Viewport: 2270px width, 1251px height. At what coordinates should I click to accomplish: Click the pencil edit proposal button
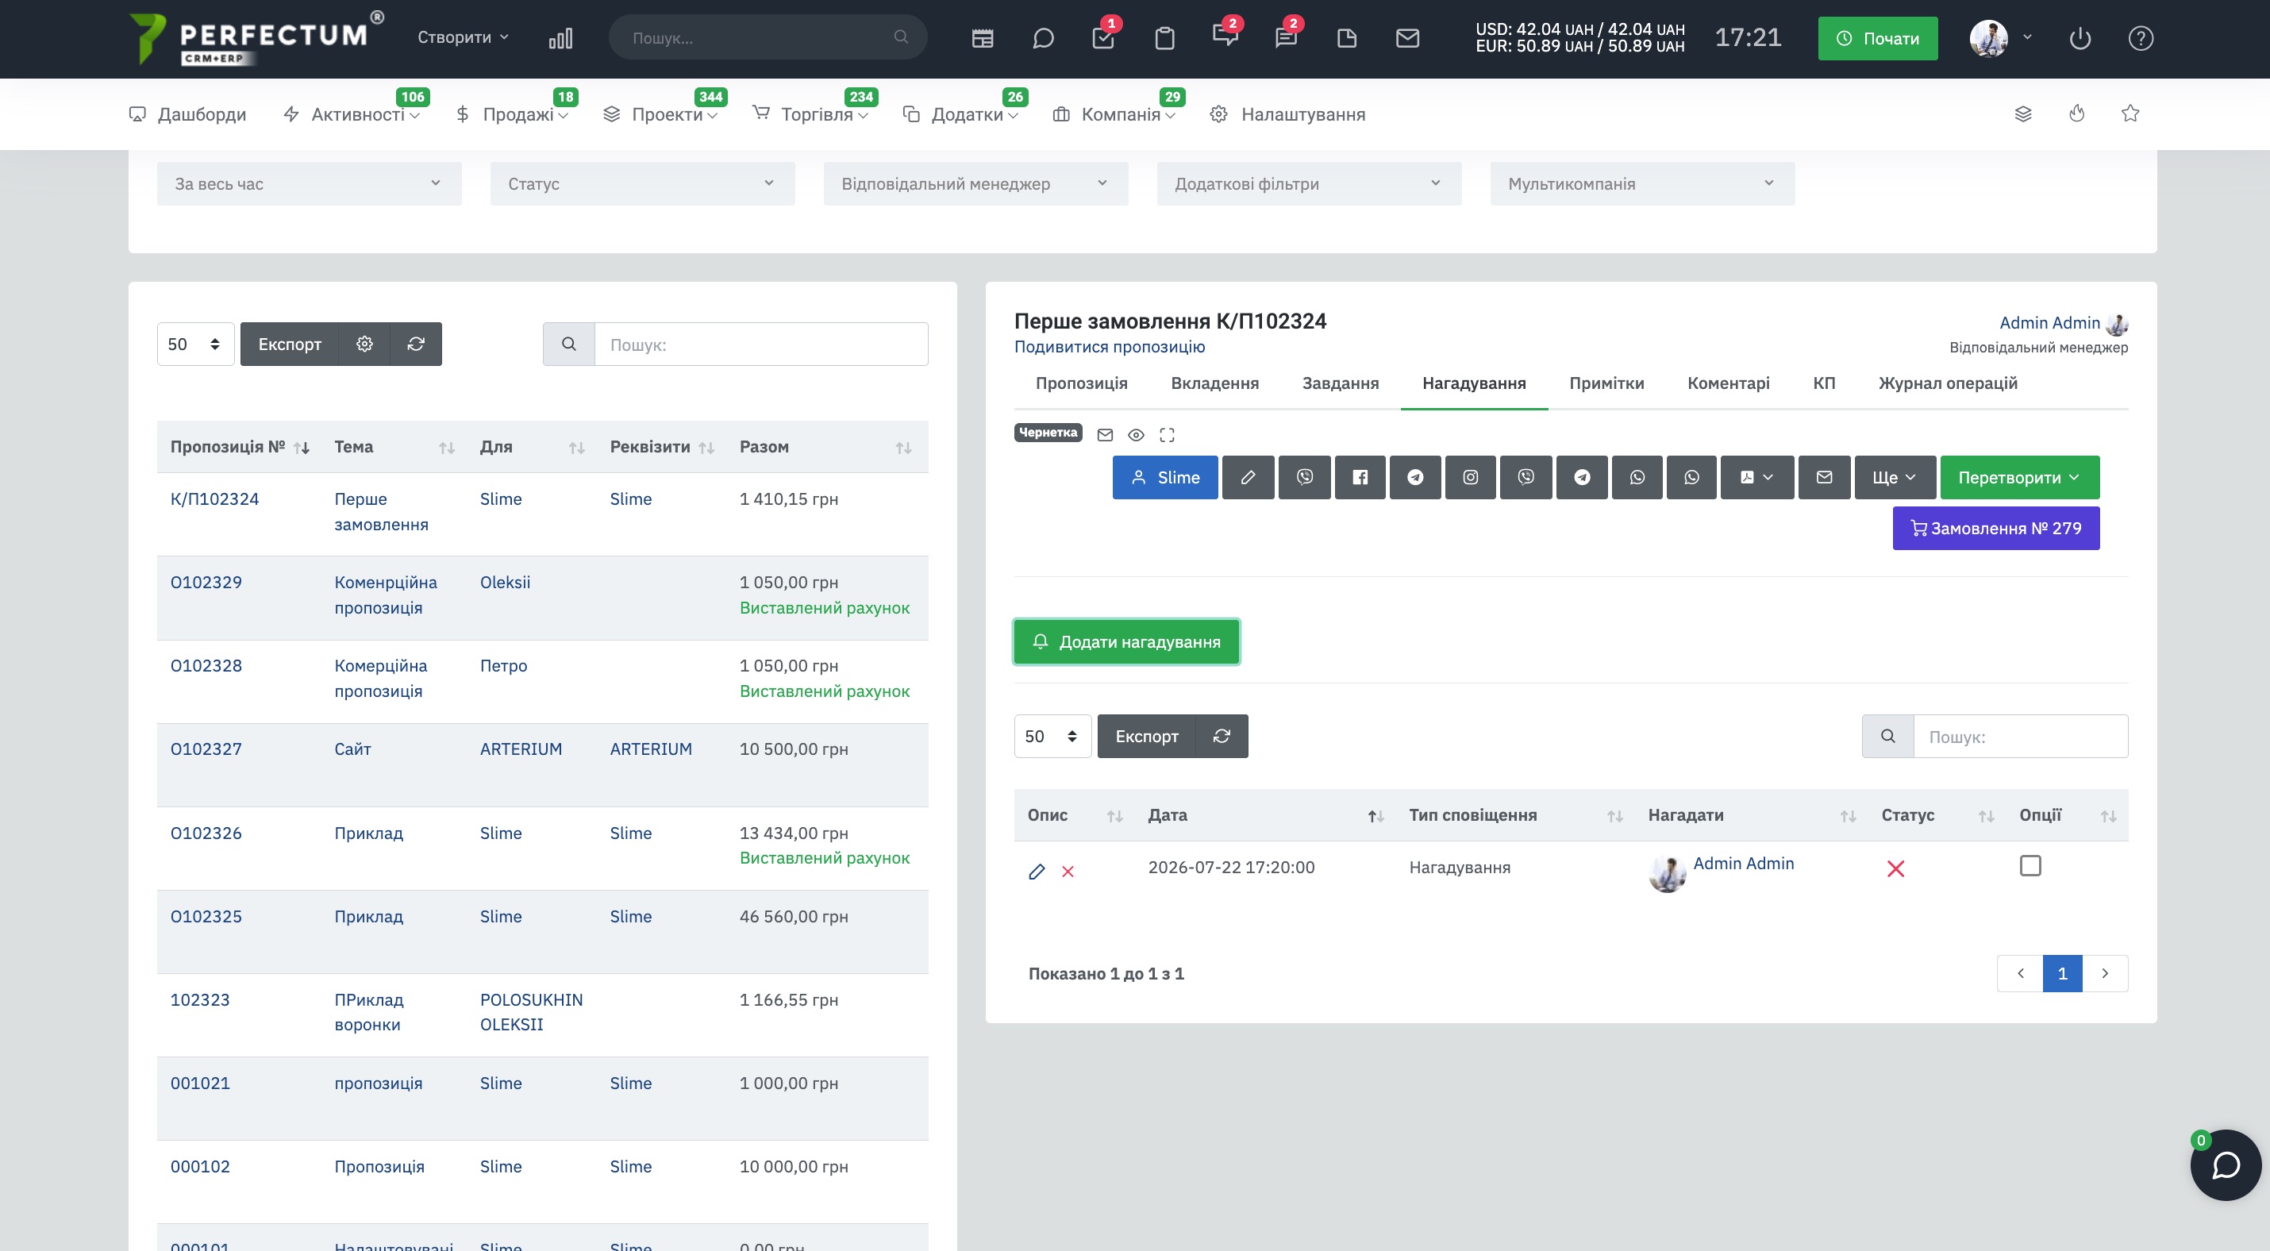pos(1248,478)
